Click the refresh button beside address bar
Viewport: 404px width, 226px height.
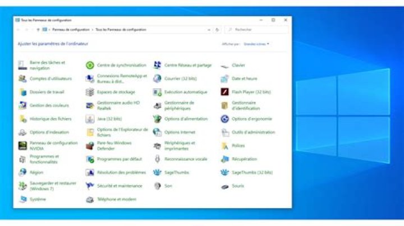pos(217,30)
